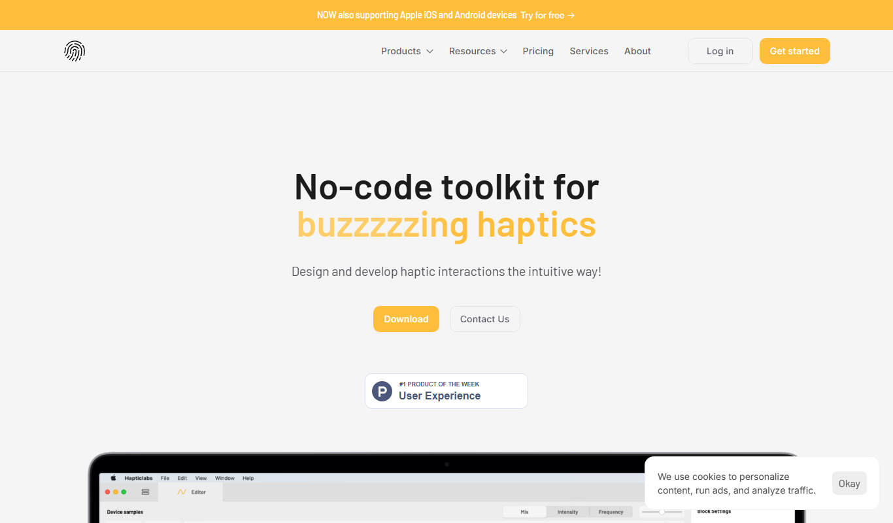Click the Download button

[x=406, y=319]
